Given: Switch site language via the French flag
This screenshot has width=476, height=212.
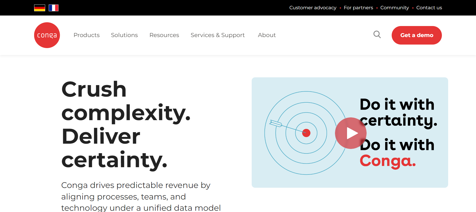Looking at the screenshot, I should point(53,8).
